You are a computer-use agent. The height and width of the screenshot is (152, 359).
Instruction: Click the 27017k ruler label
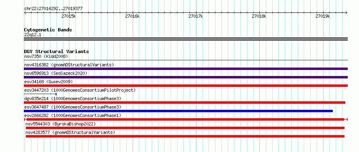(196, 16)
